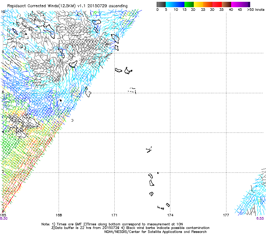
Task: Click the green 15-20 knots color swatch
Action: pos(189,4)
